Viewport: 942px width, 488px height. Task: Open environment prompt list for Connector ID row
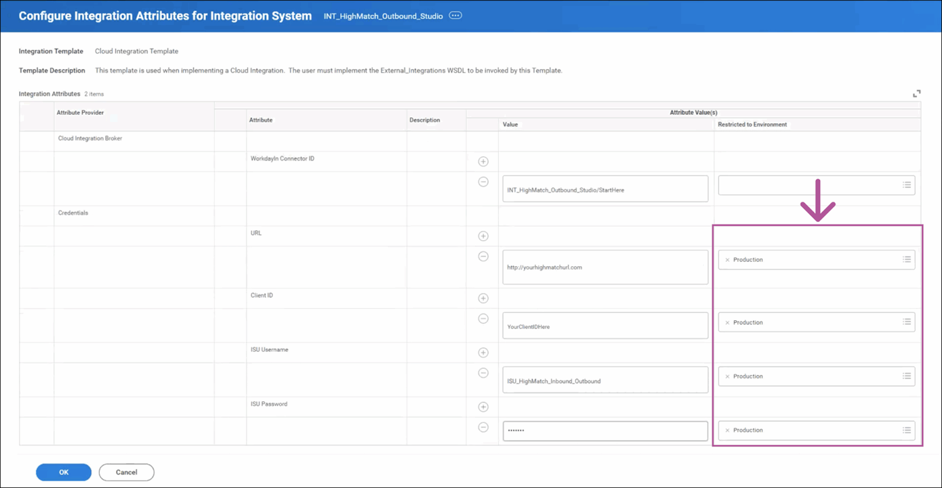[x=906, y=185]
